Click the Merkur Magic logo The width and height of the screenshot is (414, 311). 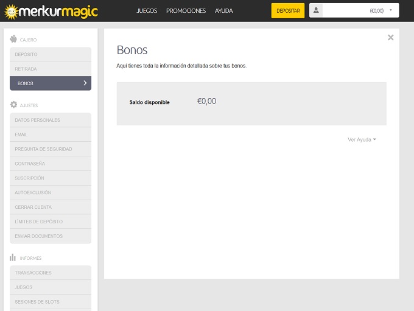tap(50, 11)
